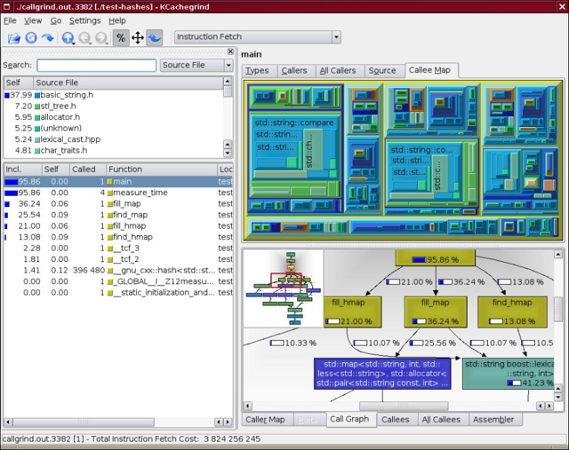The height and width of the screenshot is (450, 569).
Task: Click the find_hmap node in call graph
Action: click(512, 312)
